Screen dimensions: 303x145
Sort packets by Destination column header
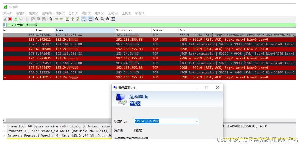tap(134, 30)
